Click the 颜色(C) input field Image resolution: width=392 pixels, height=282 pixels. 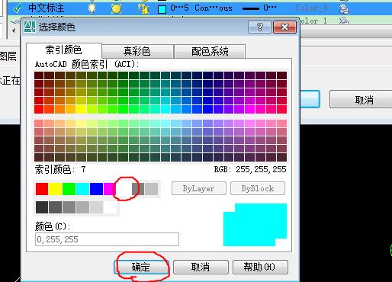click(x=107, y=239)
